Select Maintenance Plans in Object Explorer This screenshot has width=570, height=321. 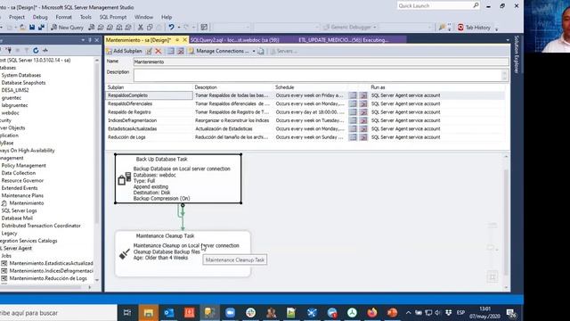tap(22, 196)
